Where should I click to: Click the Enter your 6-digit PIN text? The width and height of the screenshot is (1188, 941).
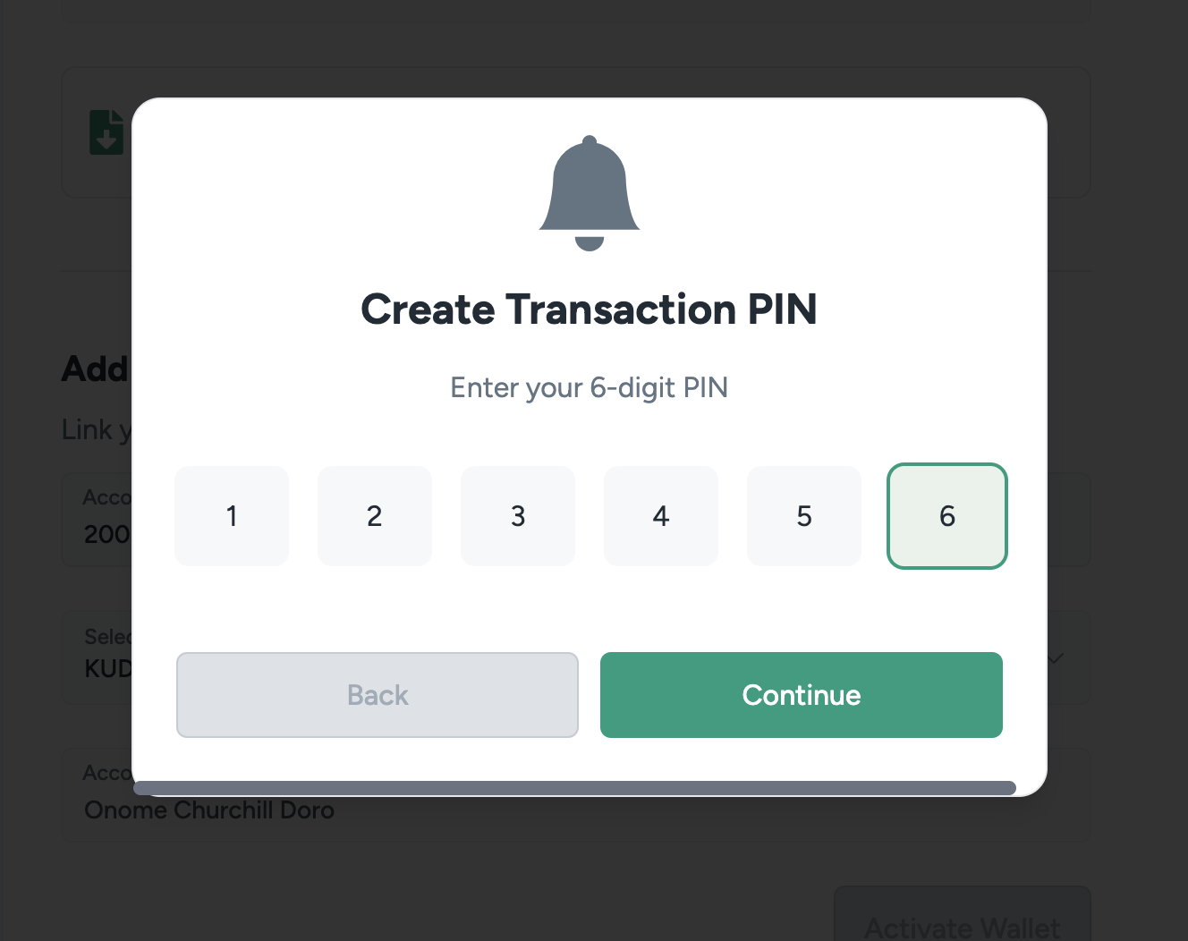tap(590, 388)
